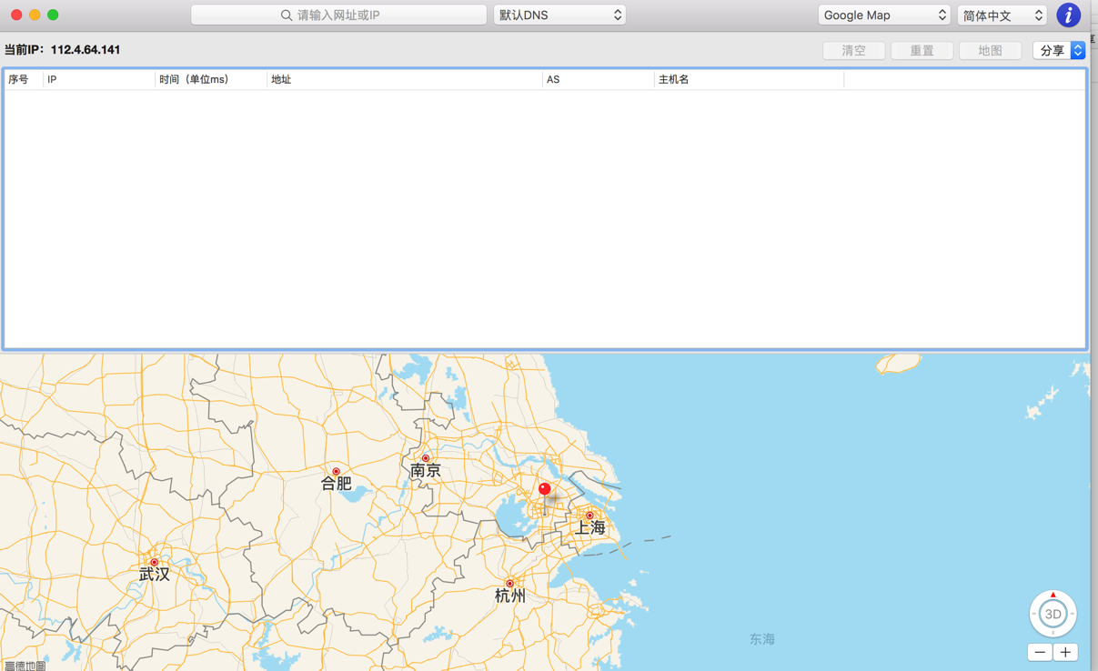Viewport: 1098px width, 671px height.
Task: Click the red location pin on map
Action: [544, 489]
